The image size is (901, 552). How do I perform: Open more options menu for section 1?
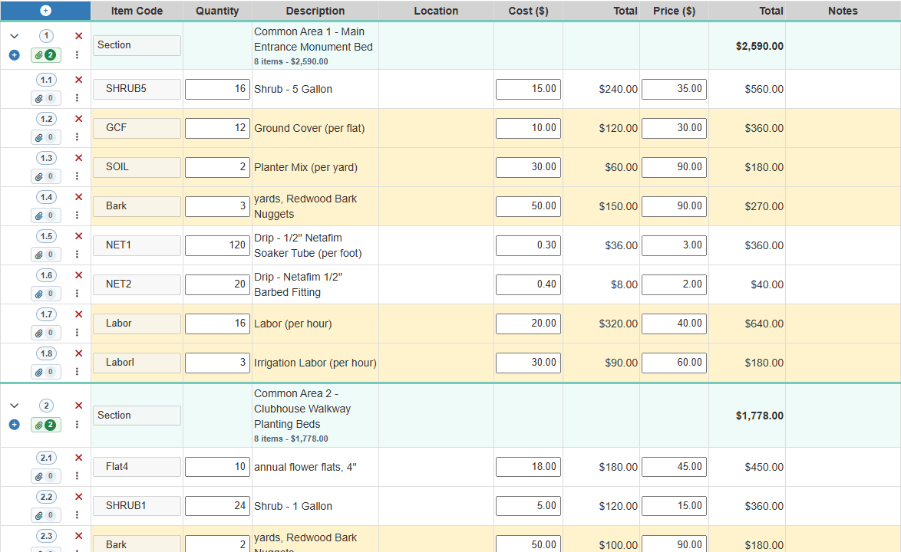tap(77, 55)
